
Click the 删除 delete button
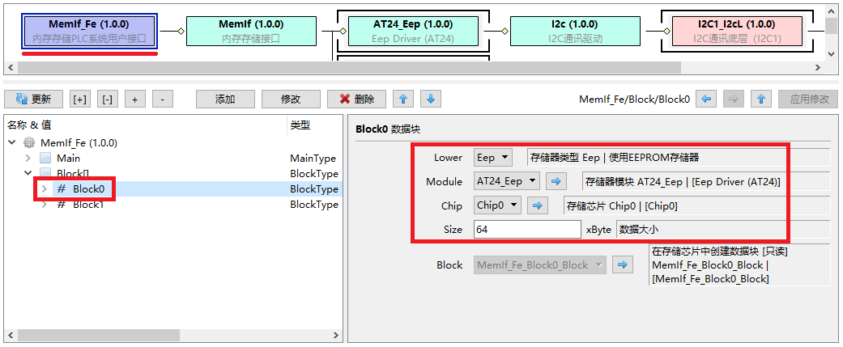tap(356, 99)
